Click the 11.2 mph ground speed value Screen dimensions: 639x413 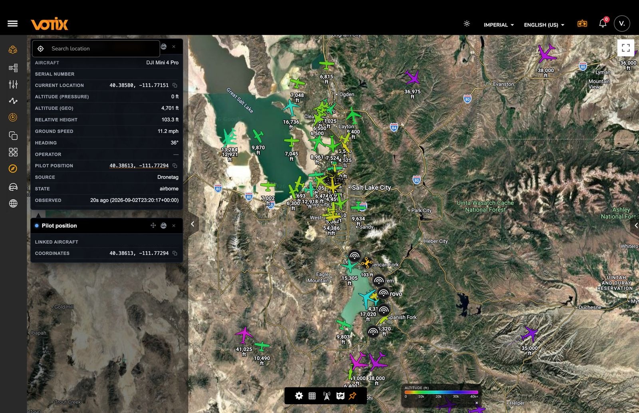168,131
